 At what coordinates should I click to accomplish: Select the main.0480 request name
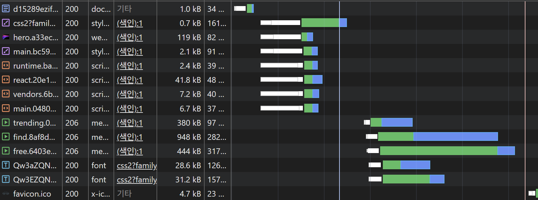point(35,109)
